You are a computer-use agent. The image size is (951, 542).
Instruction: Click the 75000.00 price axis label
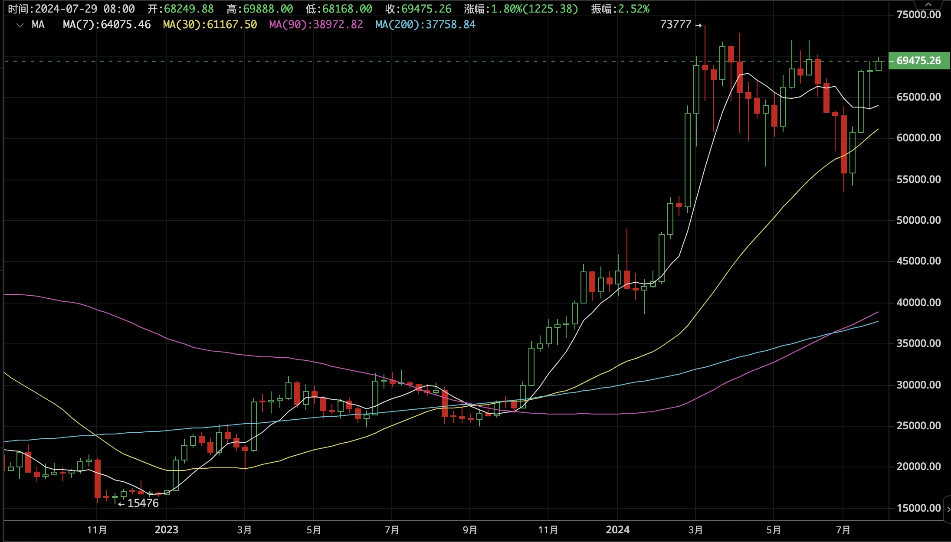(918, 15)
